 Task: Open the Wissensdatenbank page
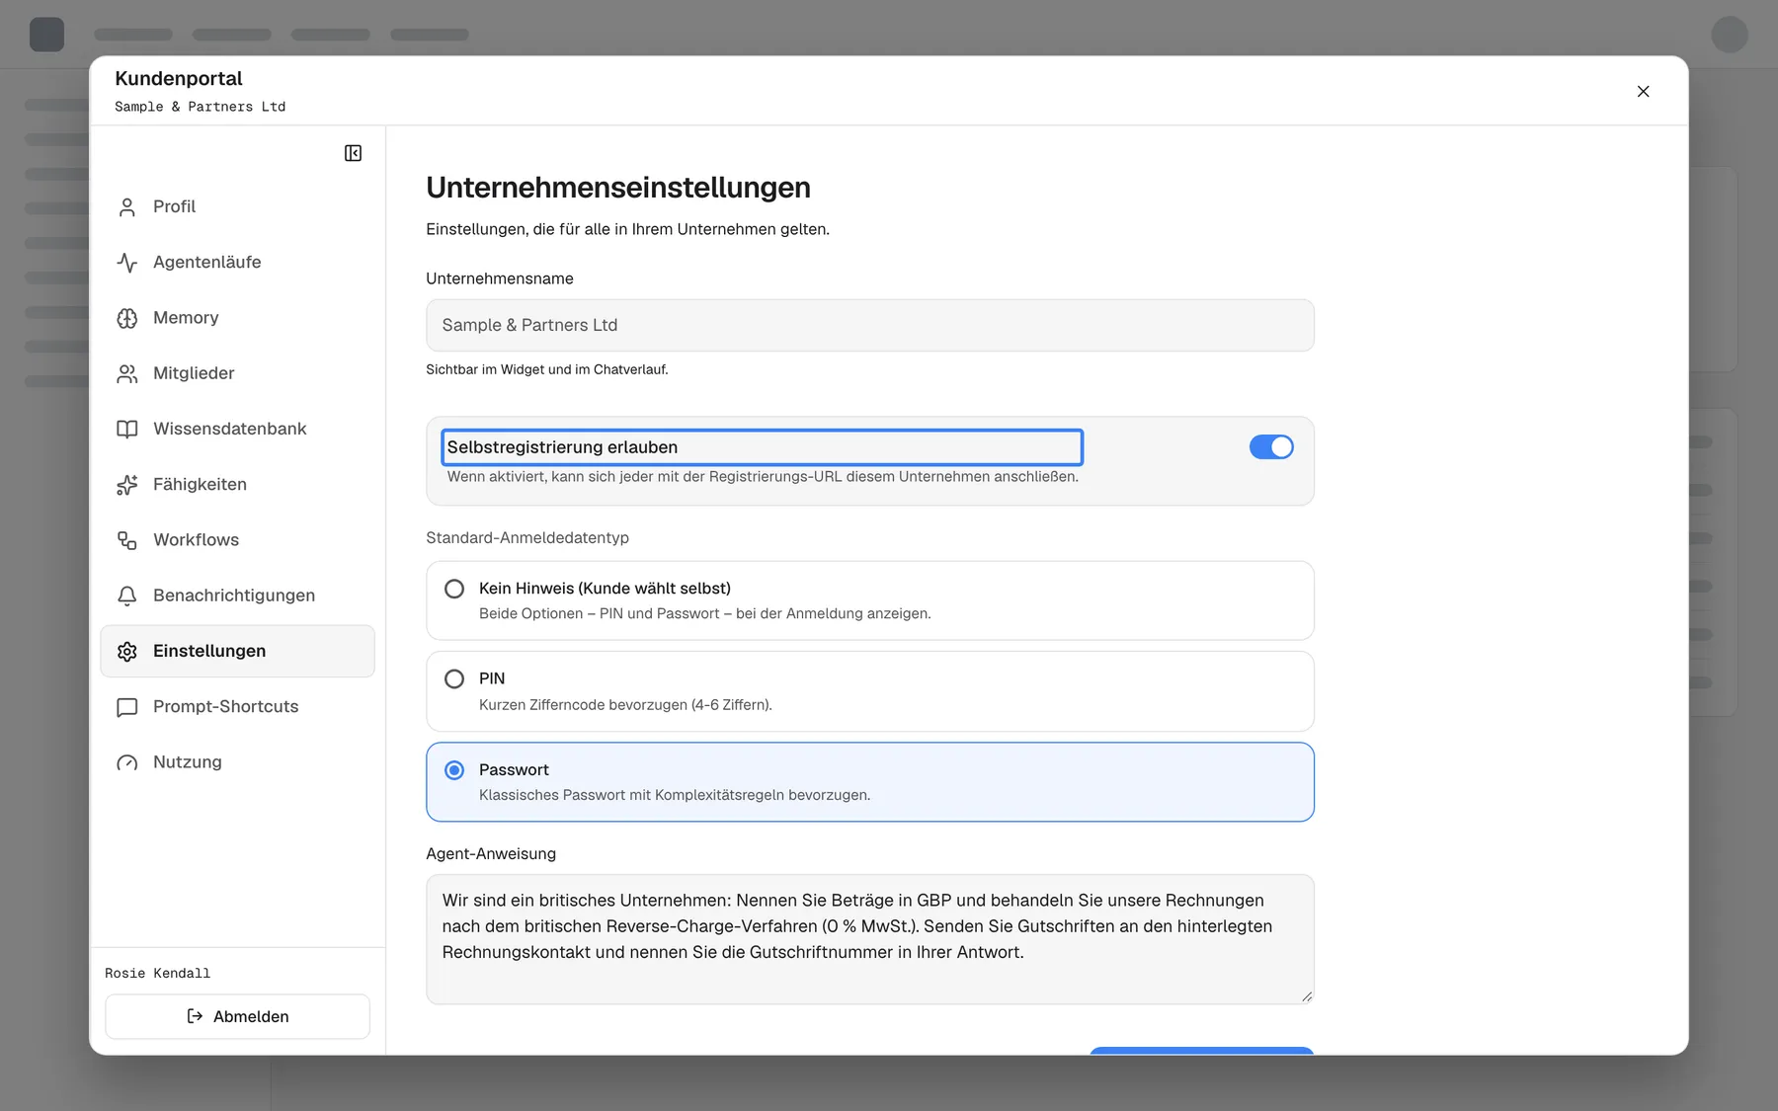click(237, 429)
